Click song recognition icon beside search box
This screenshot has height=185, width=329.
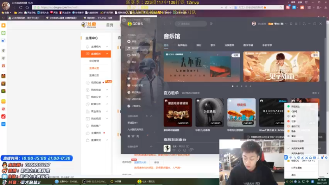(211, 24)
